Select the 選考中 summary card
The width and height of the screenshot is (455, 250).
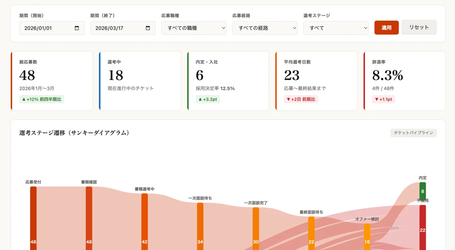click(x=140, y=80)
